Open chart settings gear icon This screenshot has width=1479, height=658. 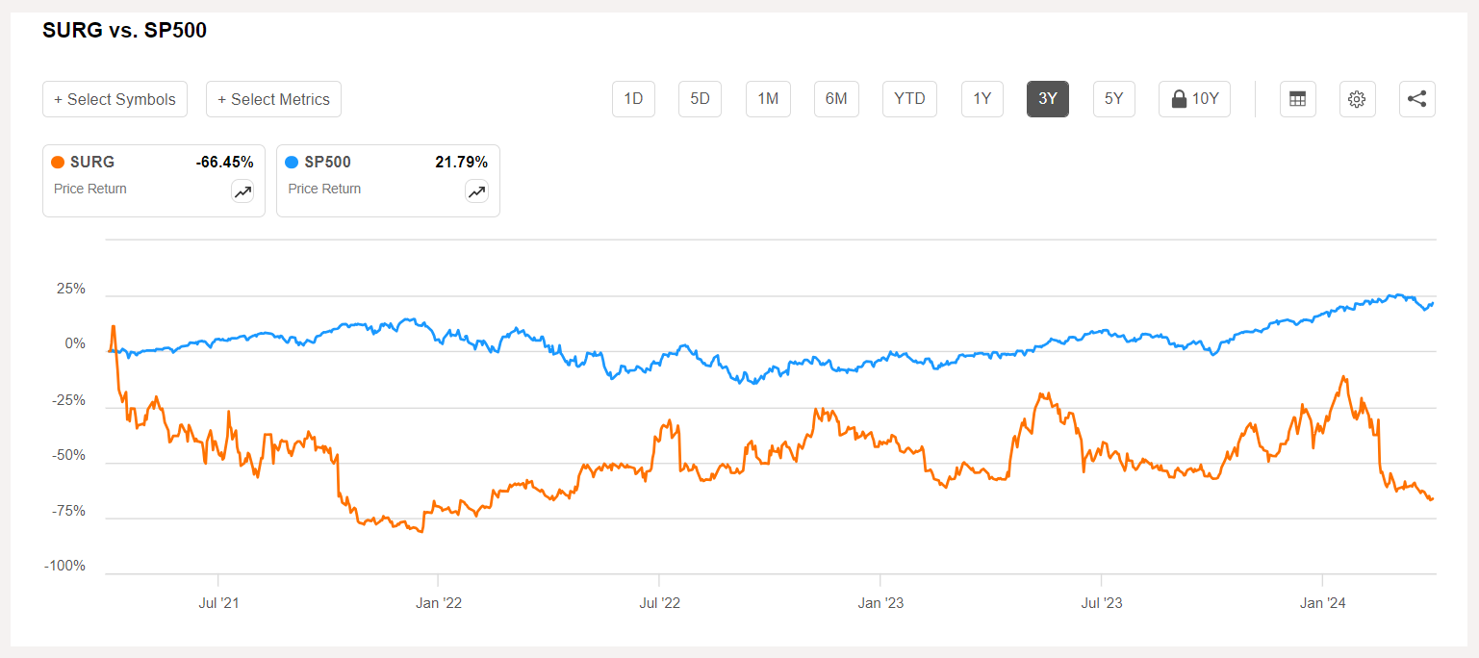(1357, 99)
